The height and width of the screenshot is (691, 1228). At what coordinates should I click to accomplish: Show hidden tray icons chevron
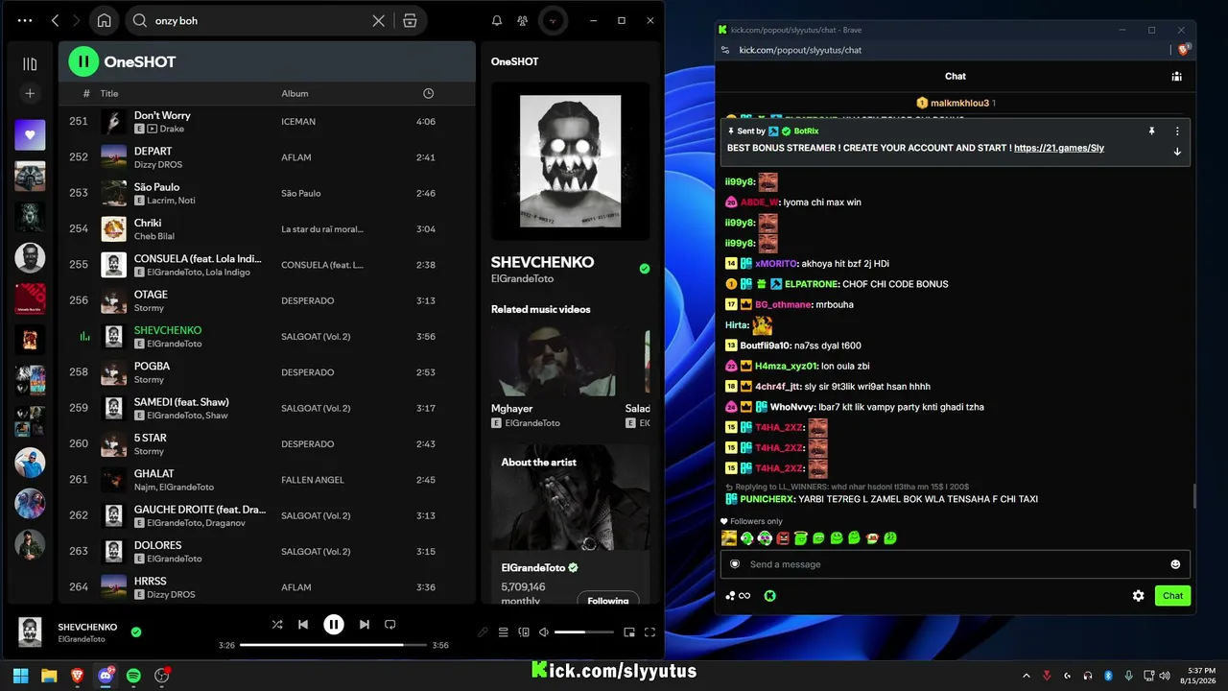coord(1026,676)
